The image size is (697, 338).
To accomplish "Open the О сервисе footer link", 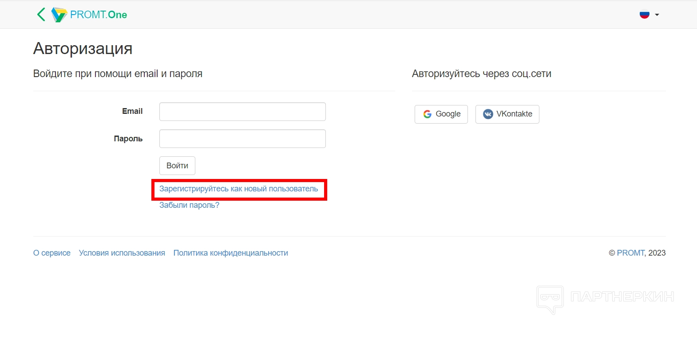I will [x=52, y=253].
